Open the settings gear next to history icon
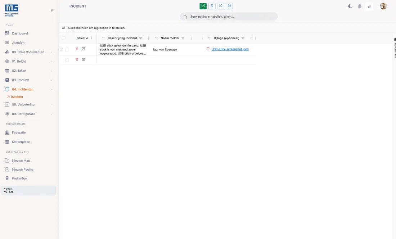Screen dimensions: 396x239 pos(229,6)
